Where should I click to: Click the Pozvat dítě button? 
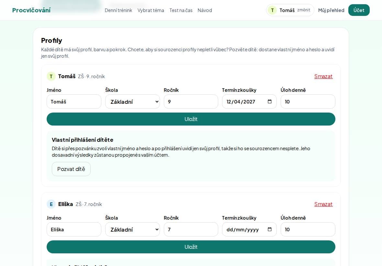pyautogui.click(x=71, y=169)
